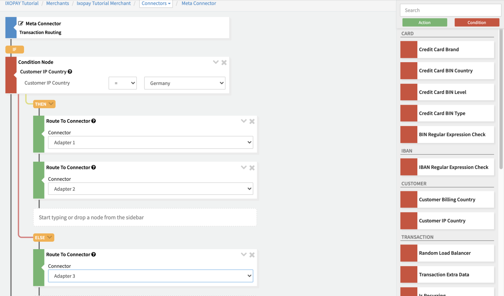Screen dimensions: 504x296
Task: Delete the Adapter 1 Route To Connector node
Action: pos(252,121)
